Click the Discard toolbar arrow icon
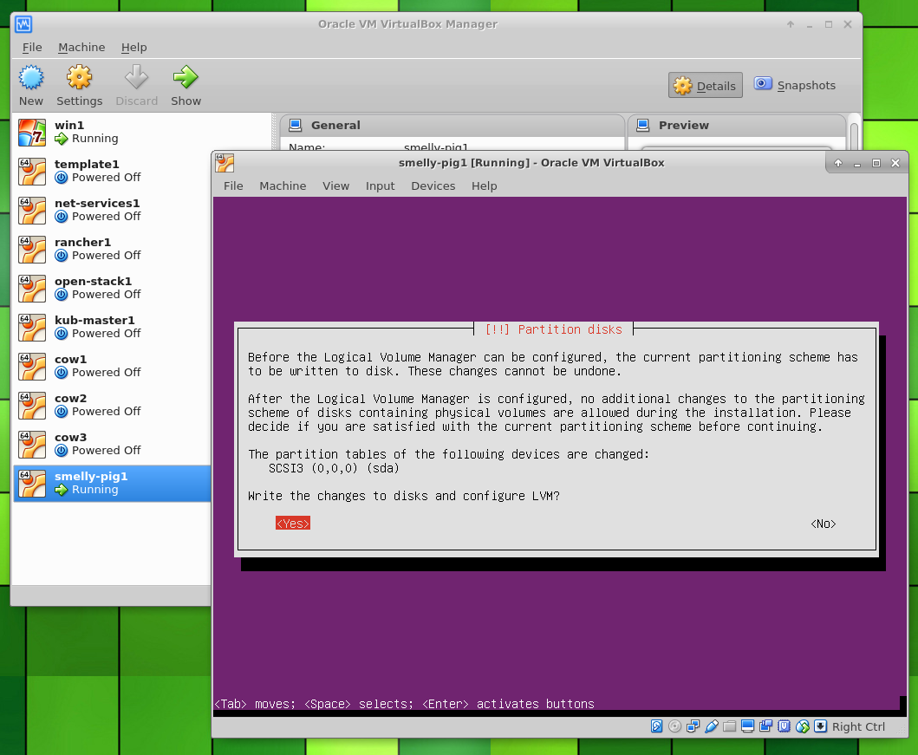Image resolution: width=918 pixels, height=755 pixels. (x=136, y=77)
